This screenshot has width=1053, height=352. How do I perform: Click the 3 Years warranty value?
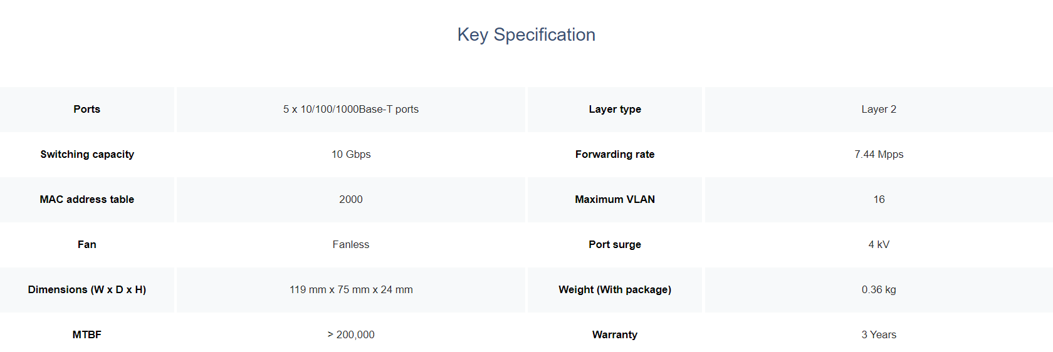[879, 334]
